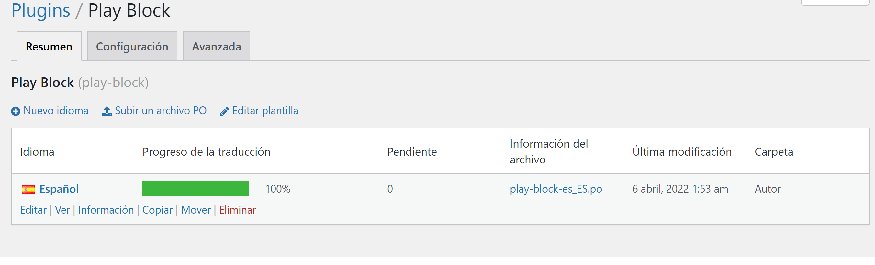The height and width of the screenshot is (265, 875).
Task: Add a Nuevo idioma
Action: [56, 111]
